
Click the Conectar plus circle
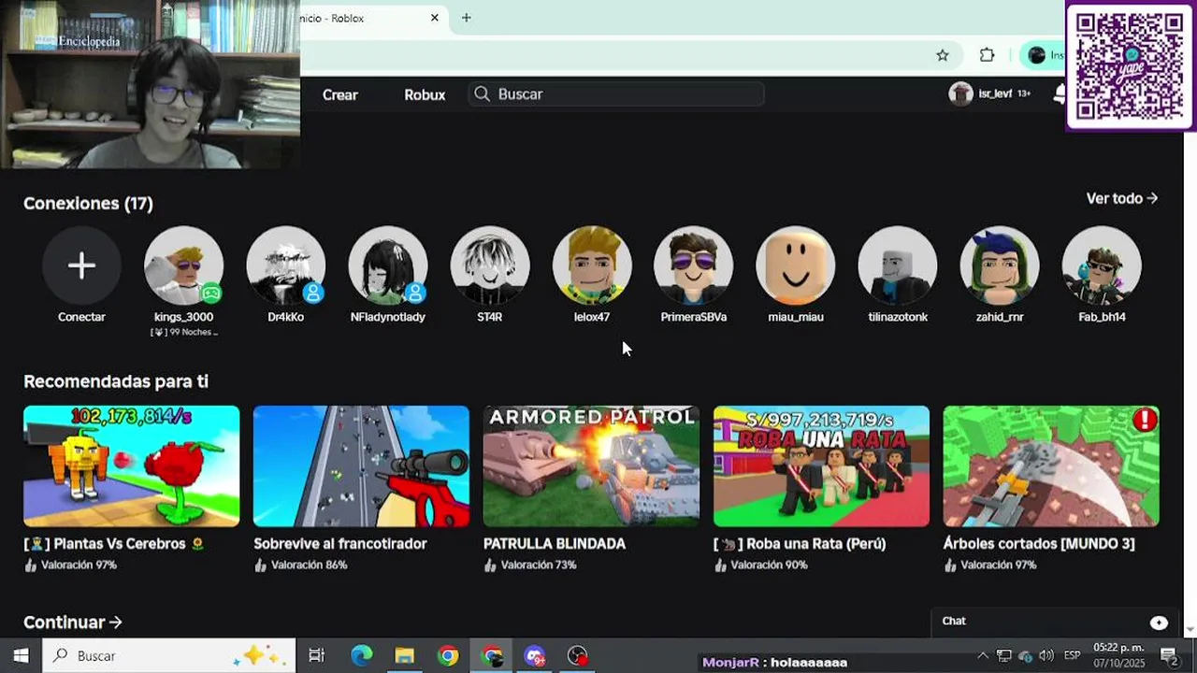[81, 266]
